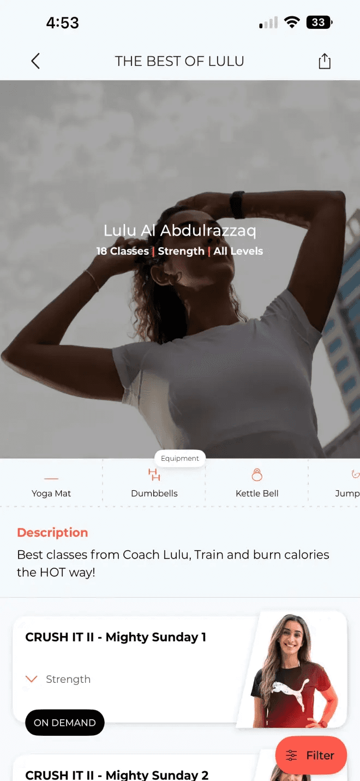This screenshot has height=781, width=360.
Task: Tap the Lulu Al Abdulrazzaq hero image
Action: click(x=180, y=269)
